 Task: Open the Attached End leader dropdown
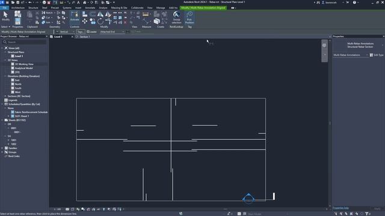click(112, 32)
